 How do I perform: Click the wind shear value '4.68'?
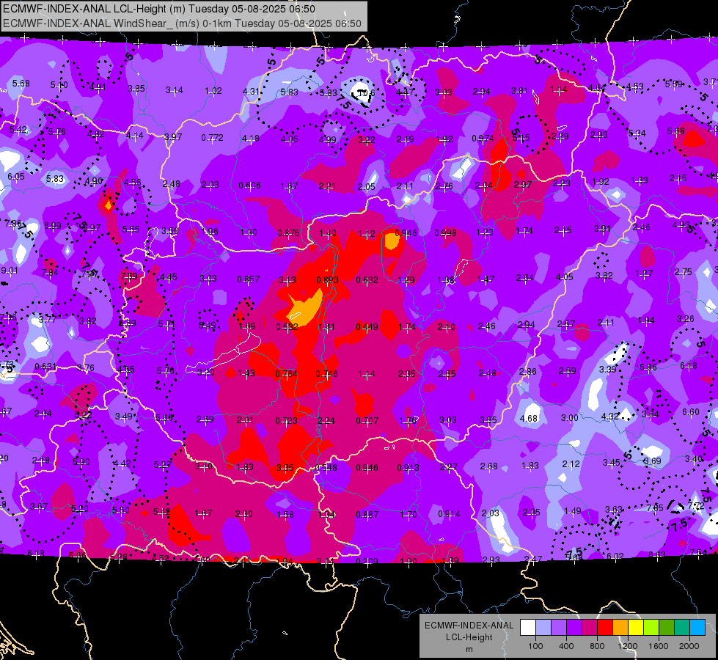click(529, 418)
